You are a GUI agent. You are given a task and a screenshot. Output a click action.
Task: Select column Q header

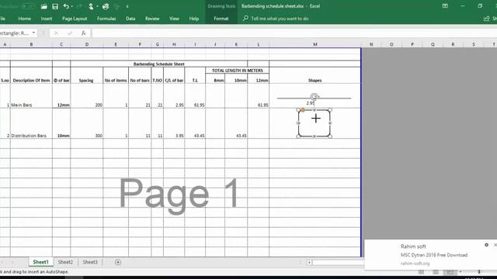point(433,45)
